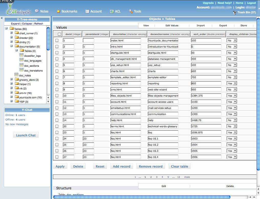Click the Notes speech bubble icon
This screenshot has height=199, width=260.
(x=37, y=11)
